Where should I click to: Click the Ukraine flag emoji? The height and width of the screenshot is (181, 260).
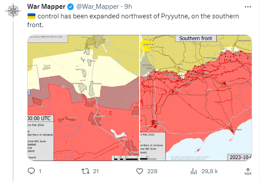point(32,16)
